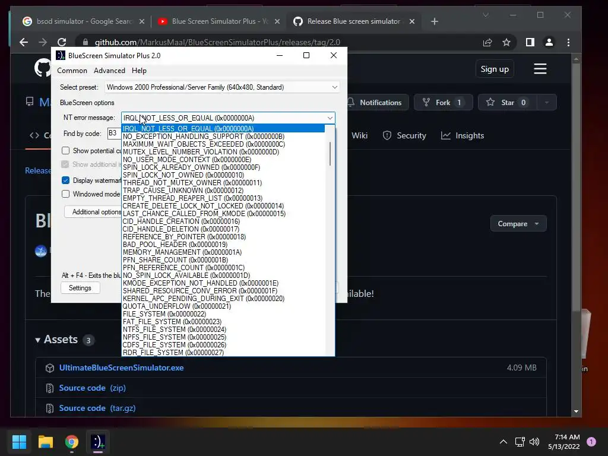Open the Chrome three-dot menu

(568, 42)
